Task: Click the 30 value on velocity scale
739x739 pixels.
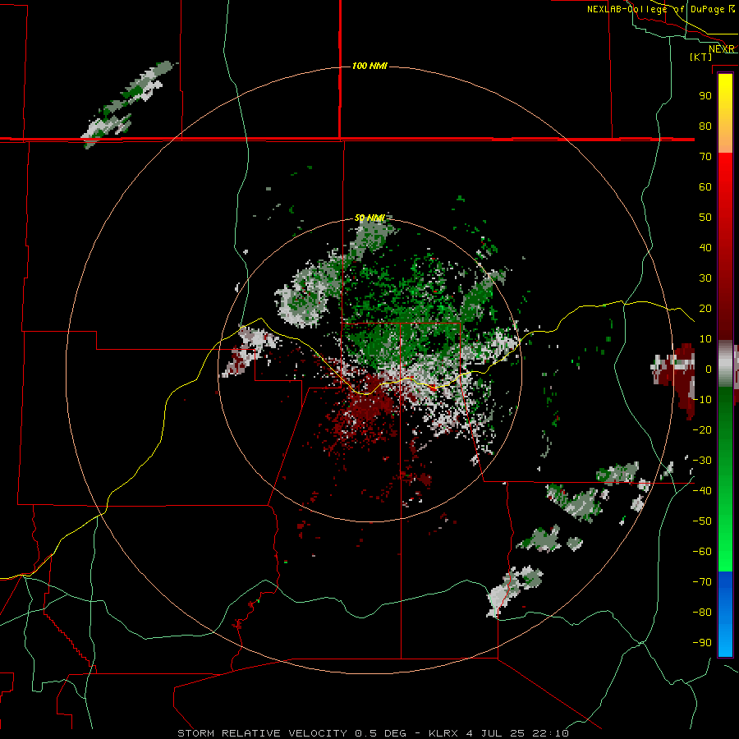Action: coord(705,278)
